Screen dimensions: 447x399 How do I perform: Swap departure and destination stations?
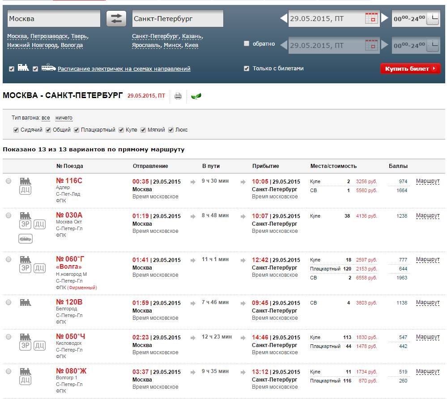tap(116, 18)
